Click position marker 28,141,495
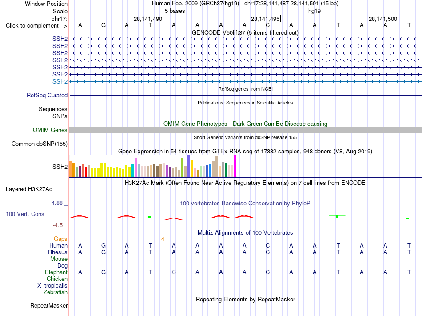 (265, 19)
